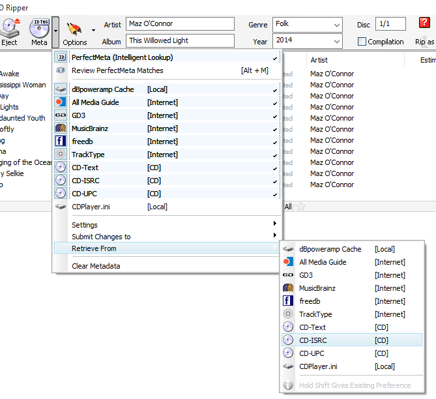Open the Options toolbar icon
The height and width of the screenshot is (399, 436).
coord(75,29)
